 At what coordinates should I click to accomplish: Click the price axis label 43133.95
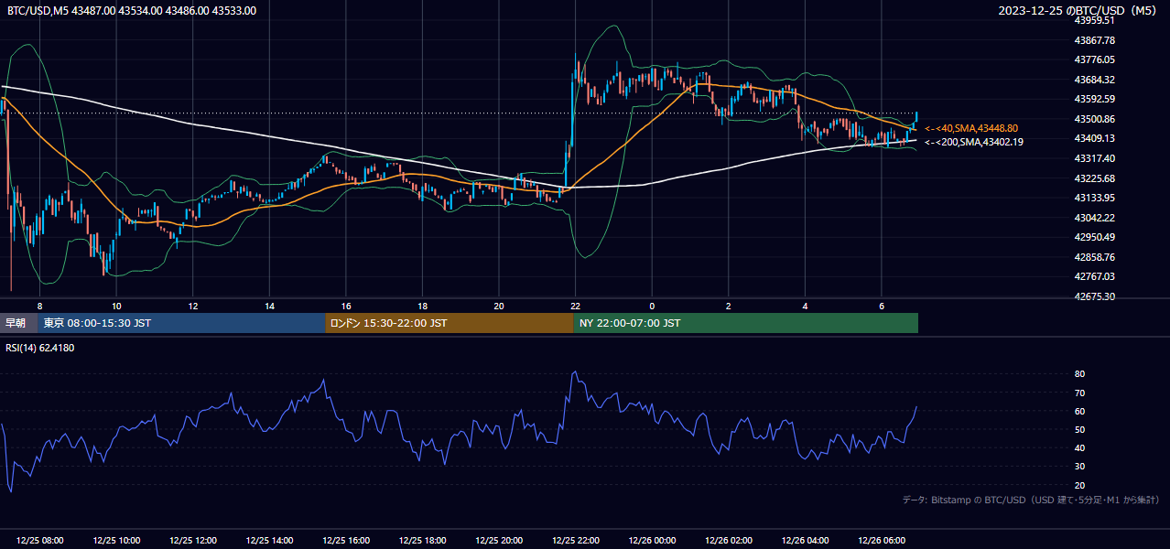point(1094,198)
